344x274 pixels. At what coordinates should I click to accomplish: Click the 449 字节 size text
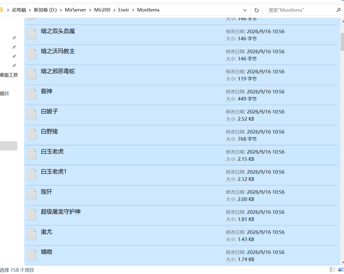247,99
